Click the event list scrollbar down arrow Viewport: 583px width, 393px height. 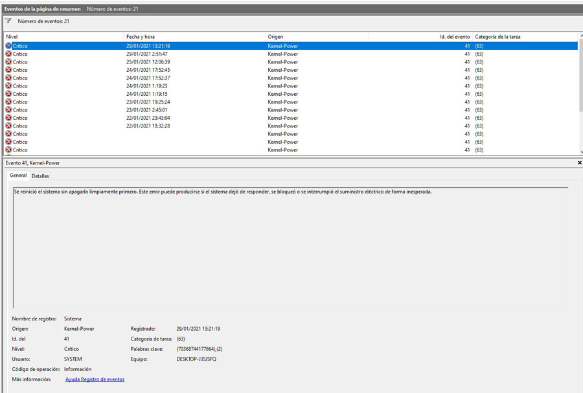click(x=580, y=152)
